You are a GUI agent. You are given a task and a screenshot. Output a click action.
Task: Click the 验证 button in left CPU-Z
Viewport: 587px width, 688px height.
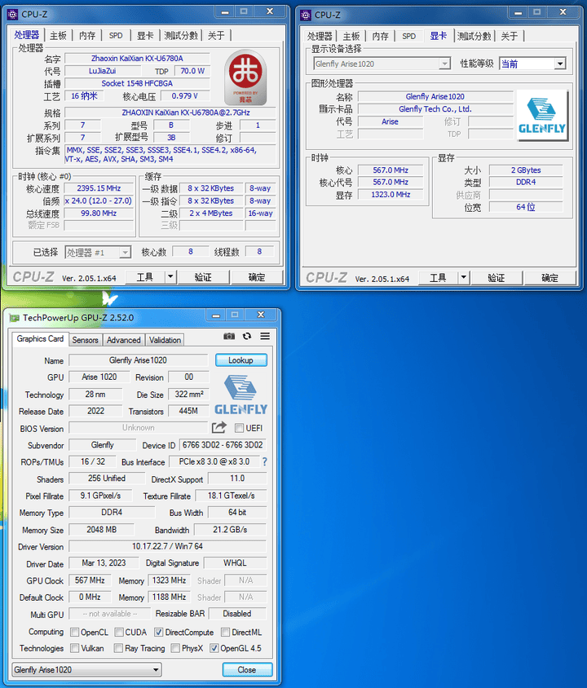tap(203, 277)
